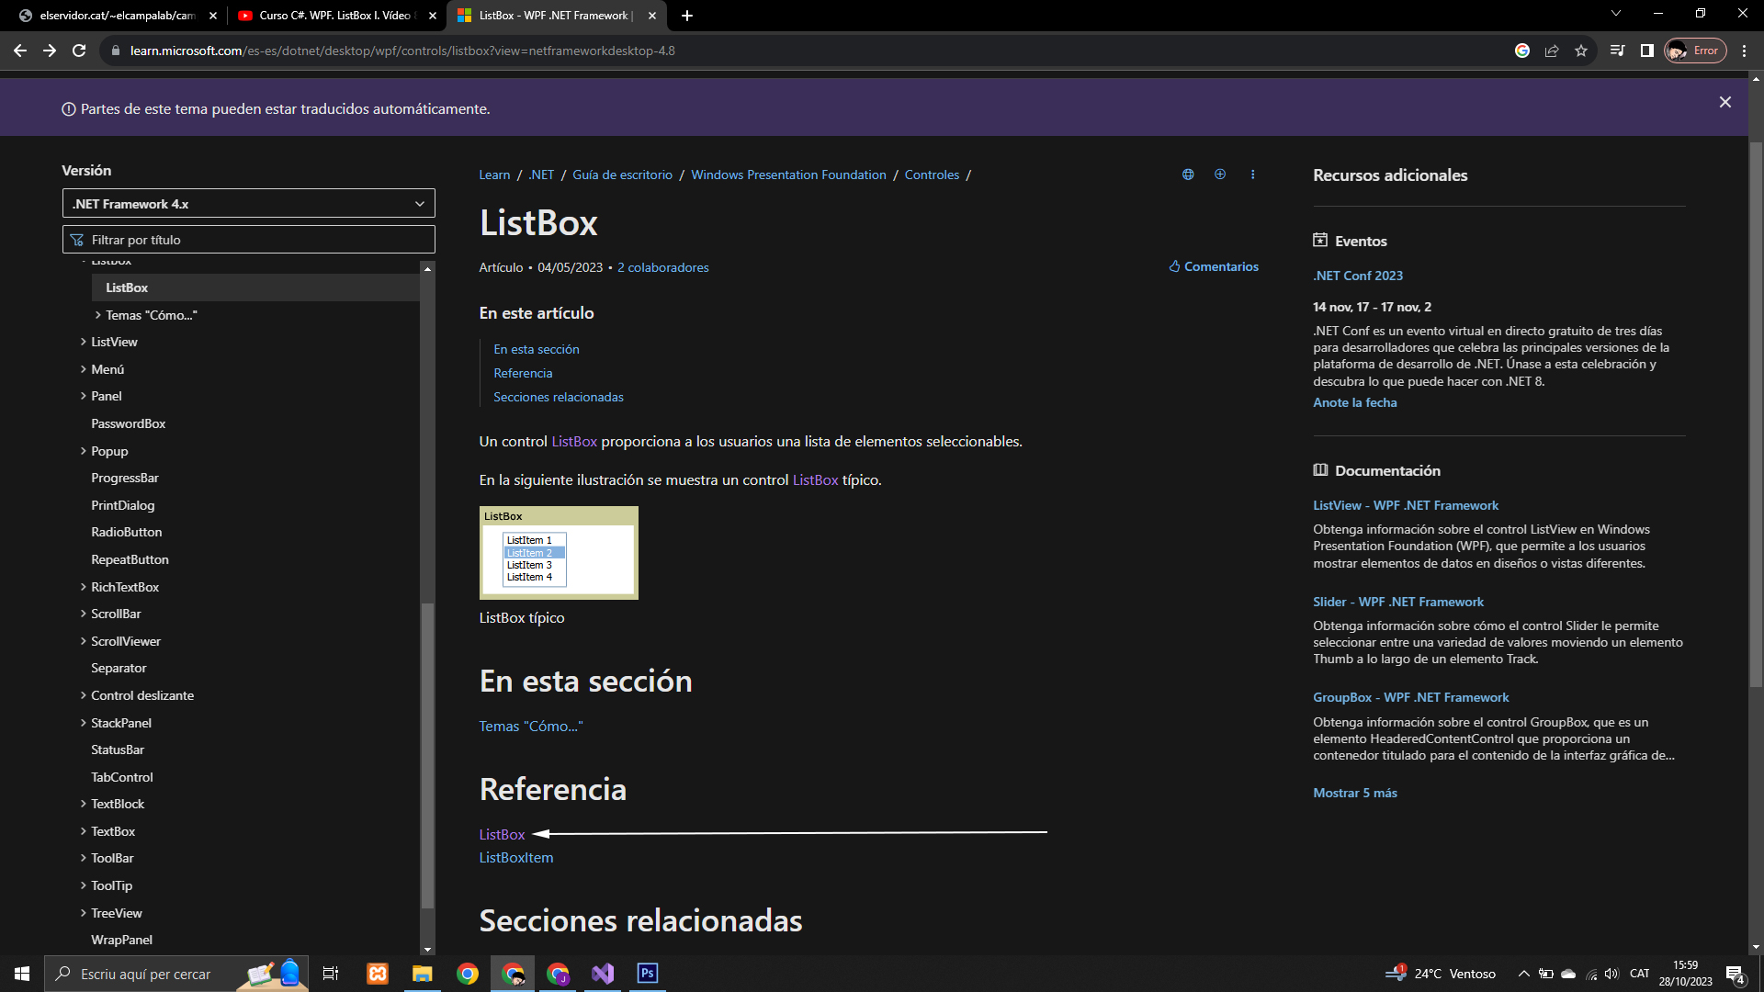Click the table of contents scrollbar thumb
The height and width of the screenshot is (992, 1764).
[427, 753]
